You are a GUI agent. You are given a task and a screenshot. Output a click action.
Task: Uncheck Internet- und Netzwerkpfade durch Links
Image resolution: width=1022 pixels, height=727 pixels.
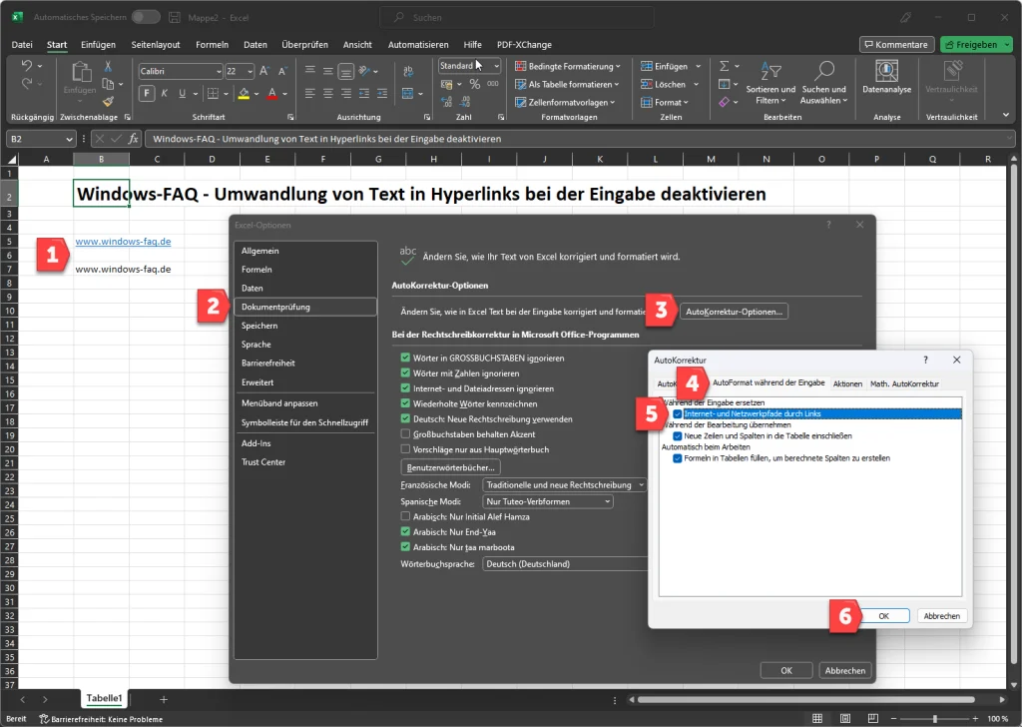pos(678,414)
